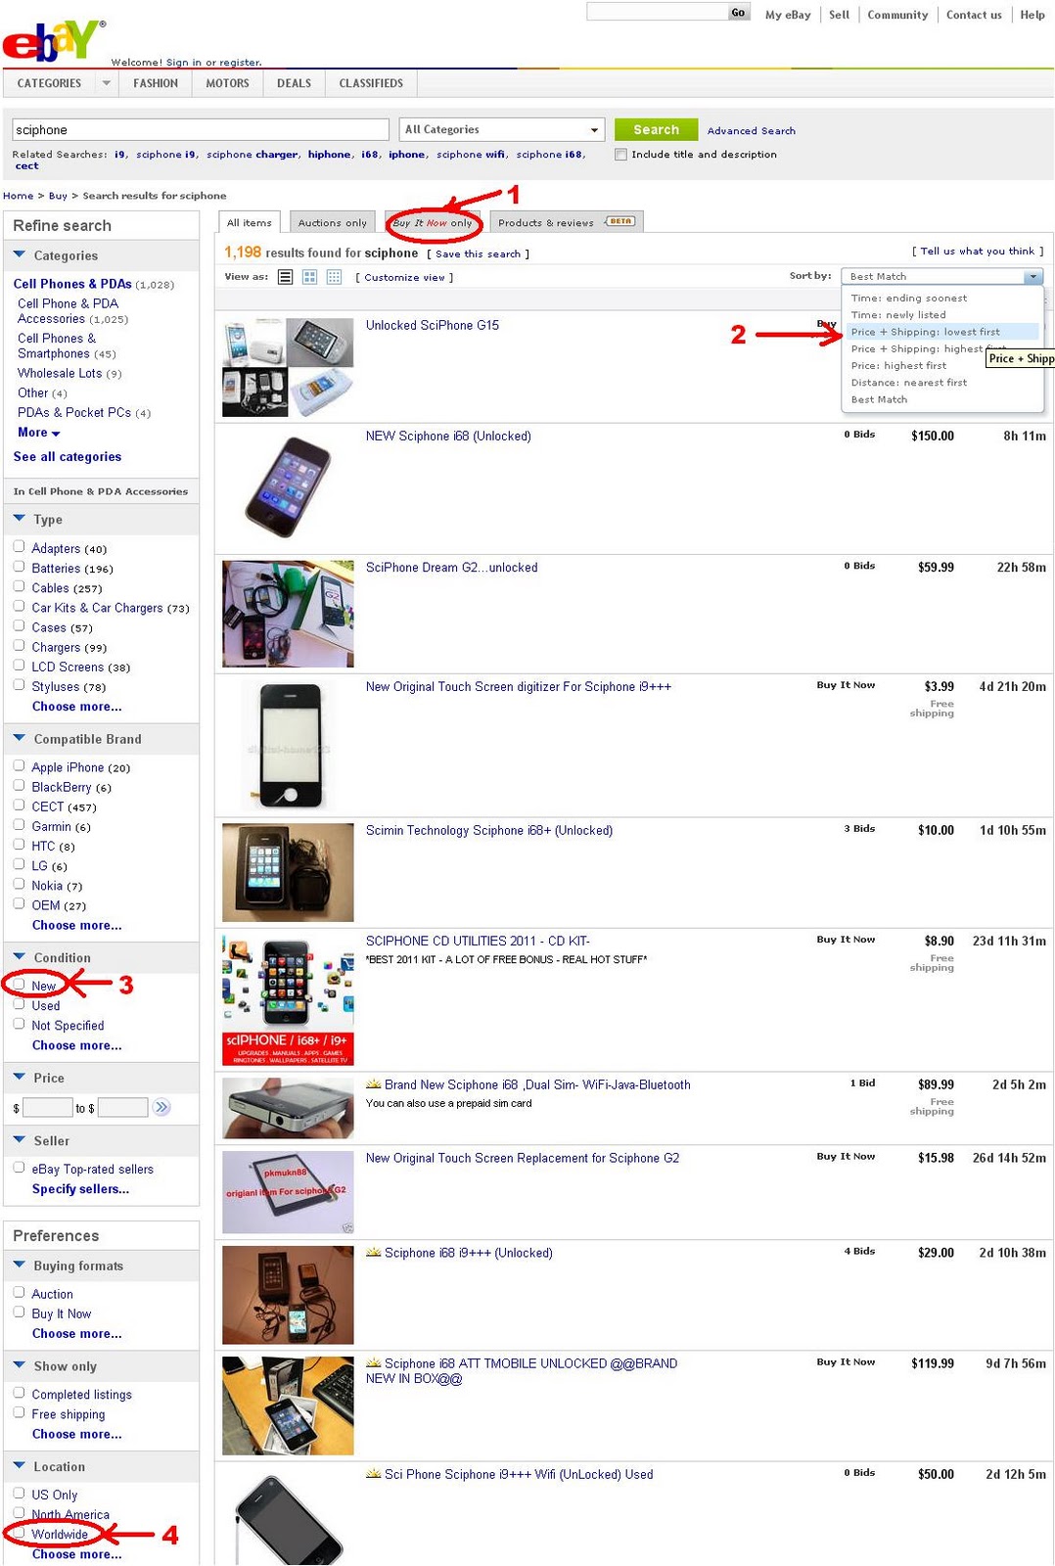Click top-rated icon beside Brand New Sciphone i68
The image size is (1055, 1566).
pyautogui.click(x=373, y=1084)
